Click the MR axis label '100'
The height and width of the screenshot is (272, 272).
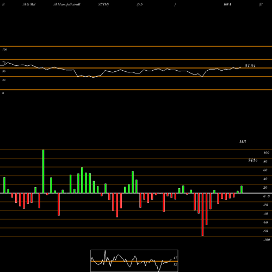266,153
